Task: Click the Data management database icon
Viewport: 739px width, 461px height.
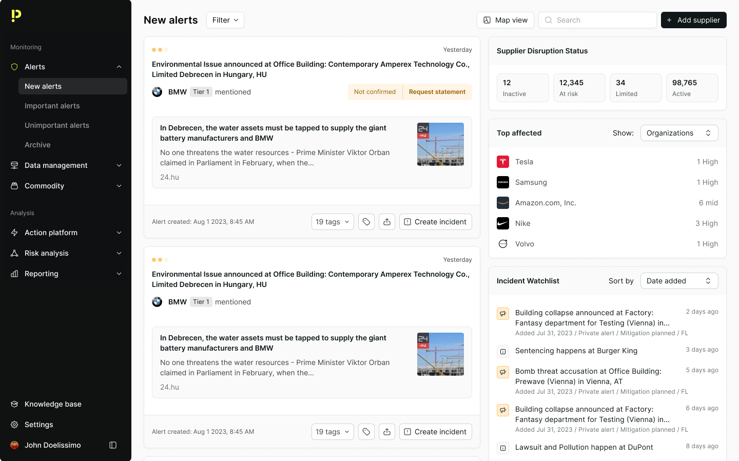Action: [x=14, y=165]
